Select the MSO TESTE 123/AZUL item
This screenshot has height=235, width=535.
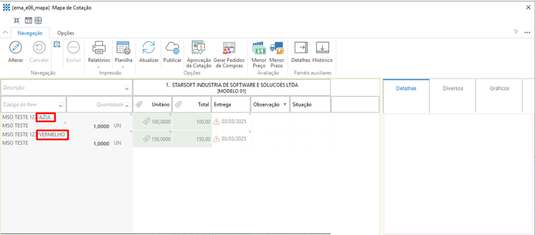pyautogui.click(x=27, y=117)
